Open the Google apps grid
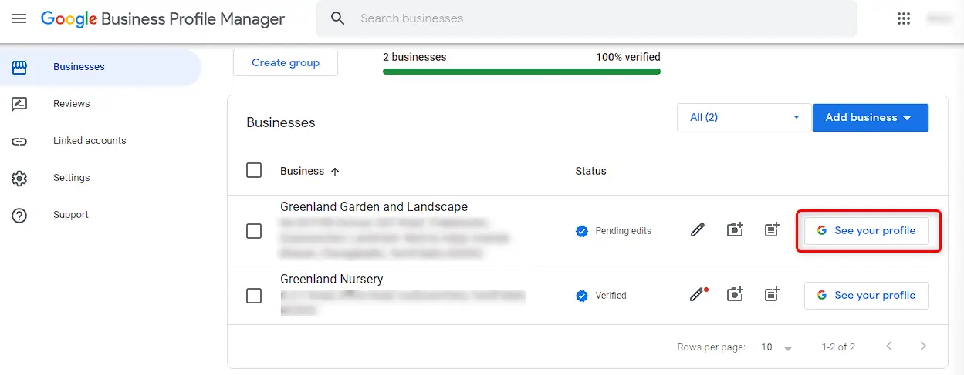Screen dimensions: 964x375 [904, 18]
